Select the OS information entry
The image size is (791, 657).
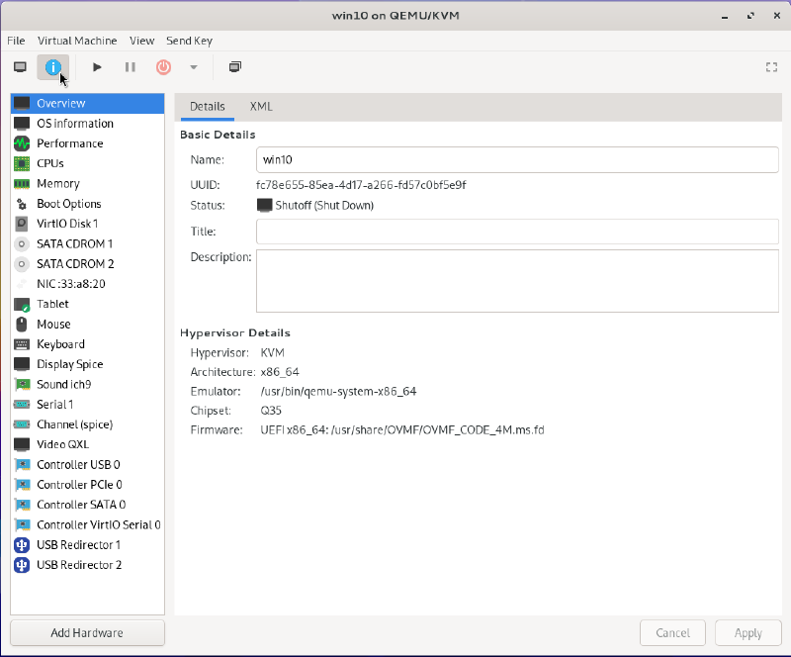87,124
